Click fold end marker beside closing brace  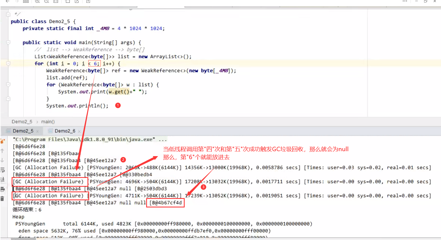click(8, 99)
